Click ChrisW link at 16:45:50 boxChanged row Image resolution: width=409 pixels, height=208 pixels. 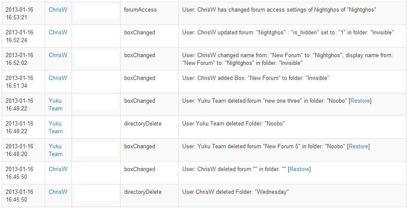[x=58, y=169]
